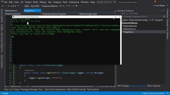The image size is (170, 95).
Task: Click the Save toolbar icon
Action: point(14,6)
